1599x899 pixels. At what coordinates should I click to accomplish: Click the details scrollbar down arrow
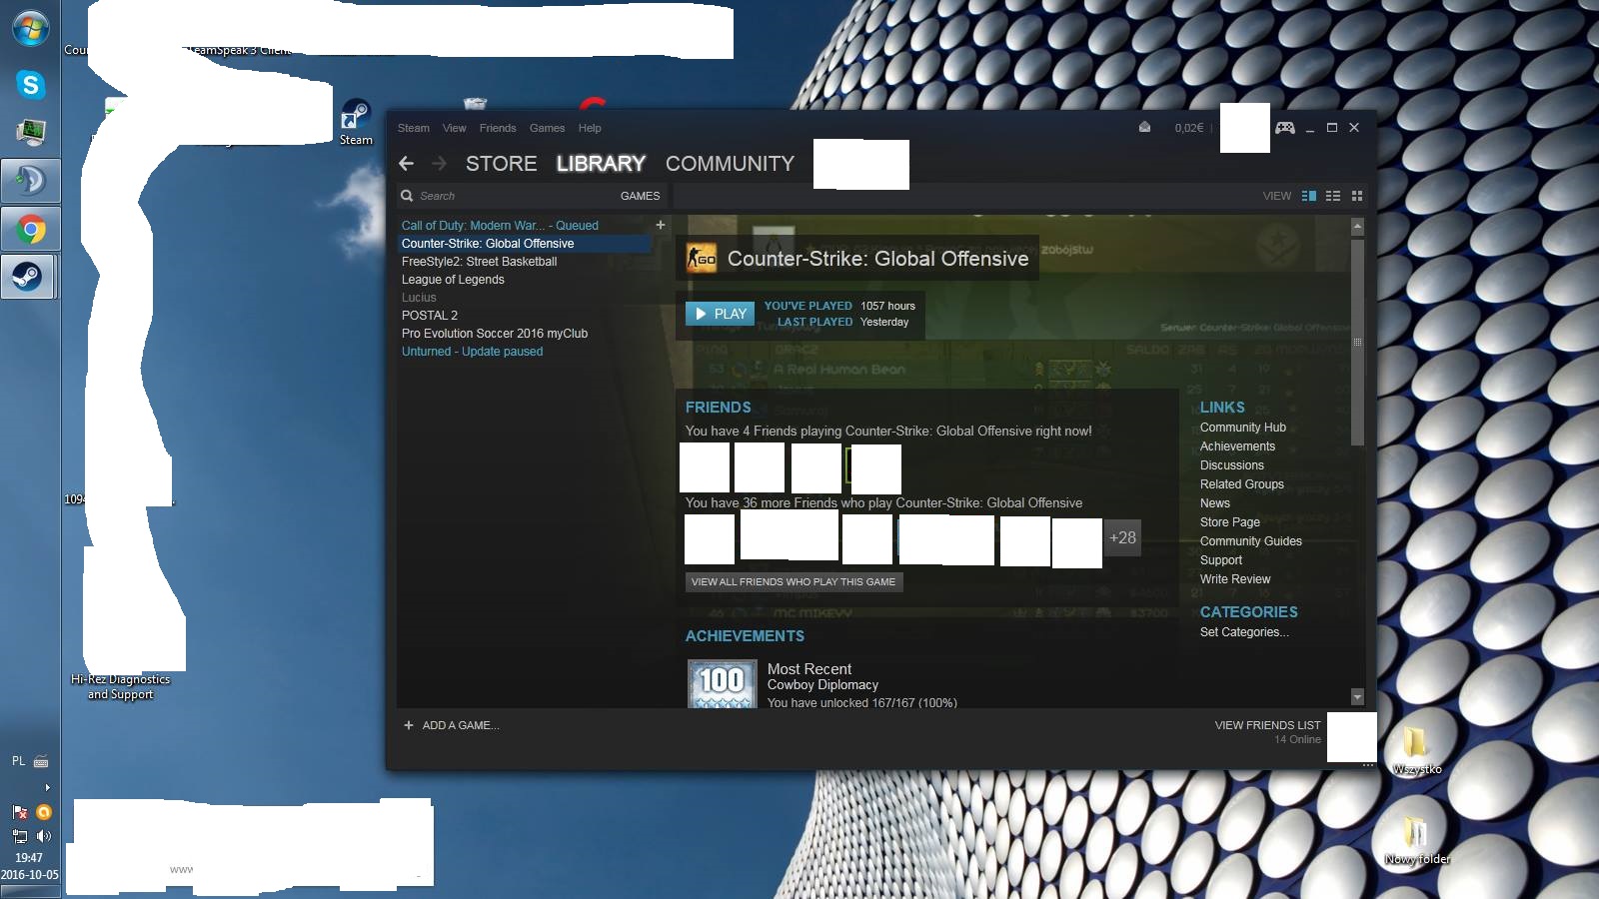tap(1357, 696)
